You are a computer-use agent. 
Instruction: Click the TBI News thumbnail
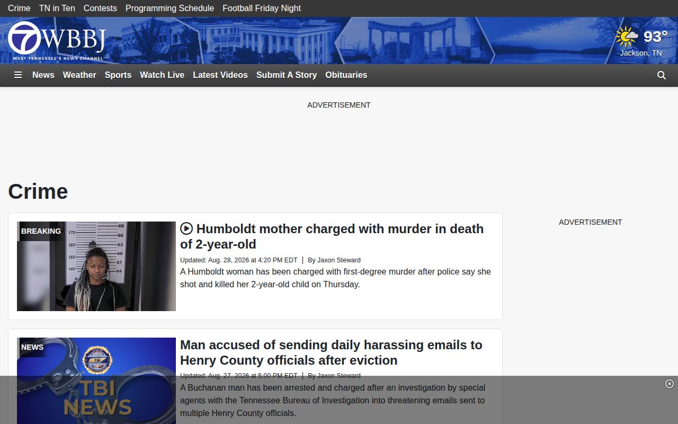(96, 381)
